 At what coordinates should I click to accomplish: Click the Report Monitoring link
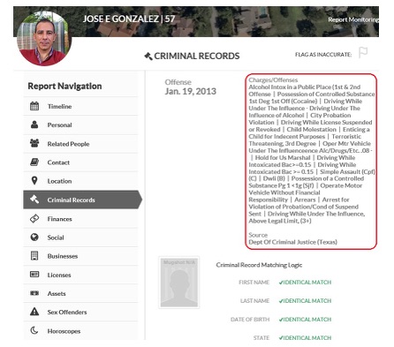tap(353, 19)
